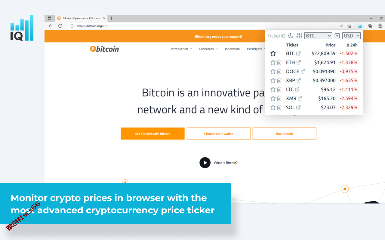385x240 pixels.
Task: Toggle the favorite star for XRP
Action: point(273,80)
